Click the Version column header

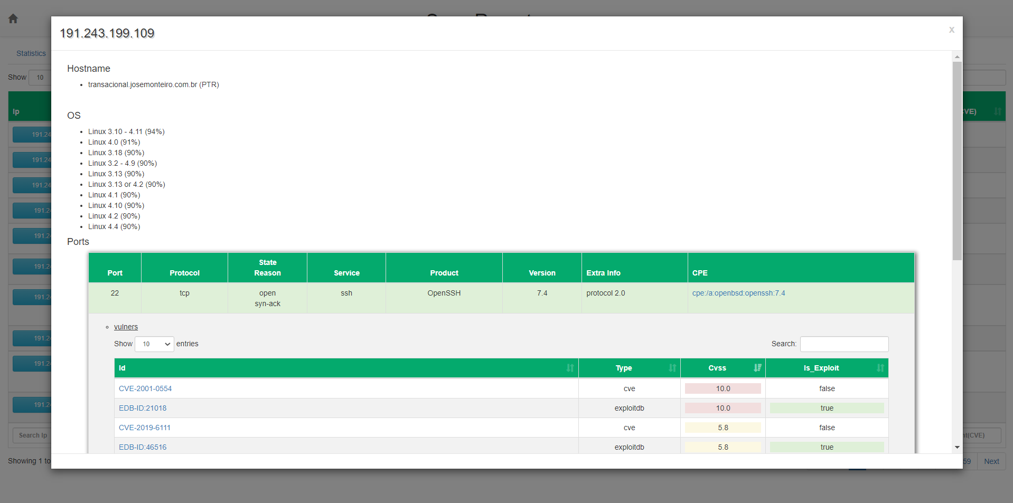point(542,268)
